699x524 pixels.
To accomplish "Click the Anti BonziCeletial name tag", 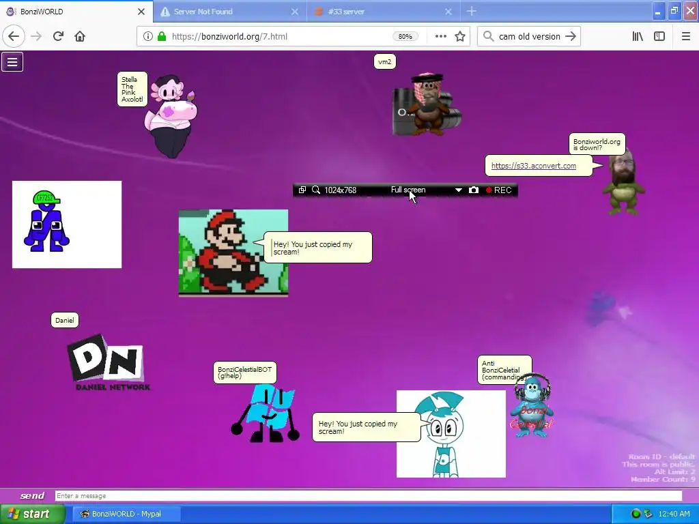I will (504, 370).
